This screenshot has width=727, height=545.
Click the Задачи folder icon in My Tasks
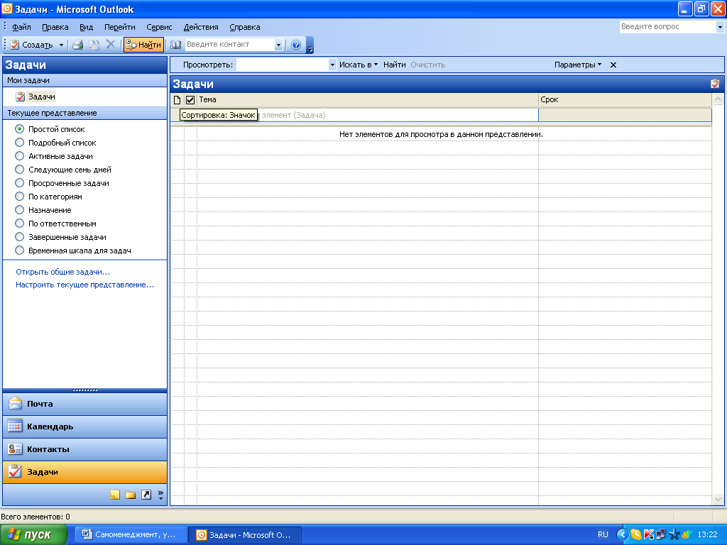20,97
